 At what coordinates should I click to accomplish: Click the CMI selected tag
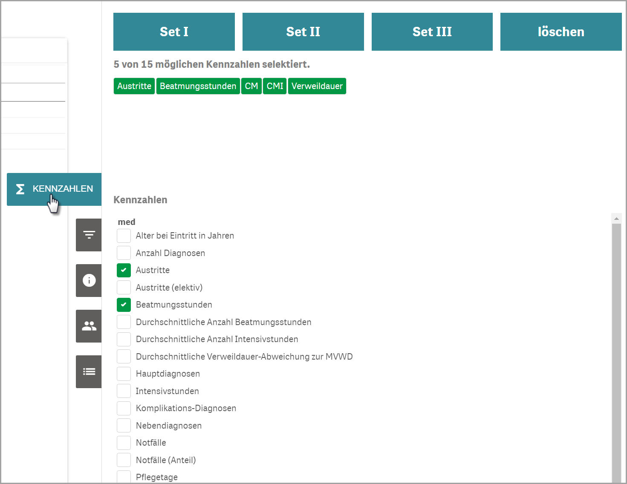274,86
